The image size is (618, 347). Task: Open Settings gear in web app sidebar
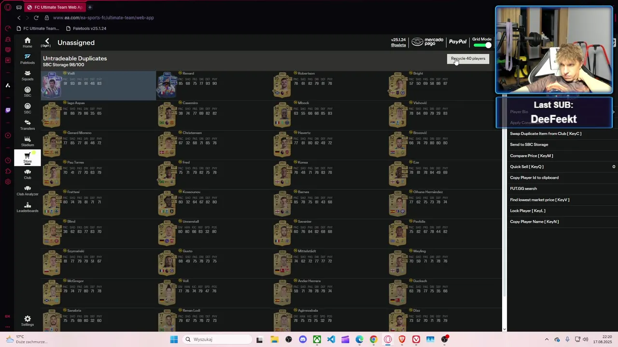(x=28, y=321)
